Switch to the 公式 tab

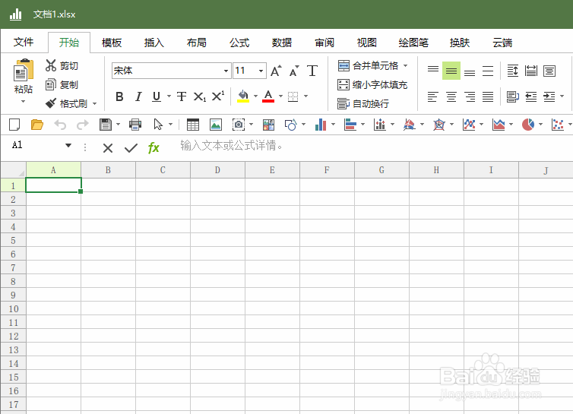click(x=239, y=43)
